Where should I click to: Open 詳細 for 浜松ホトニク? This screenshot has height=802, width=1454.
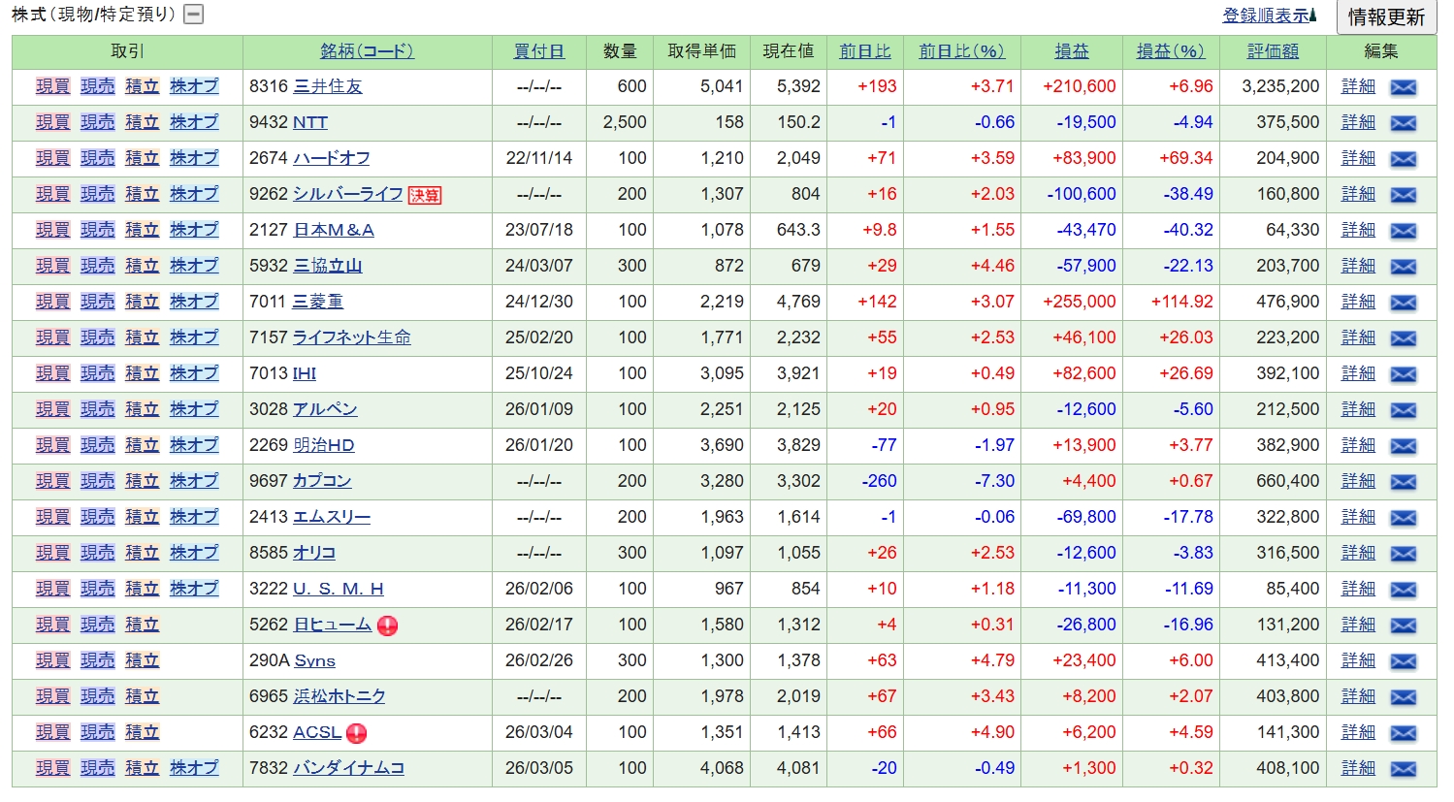click(x=1358, y=696)
